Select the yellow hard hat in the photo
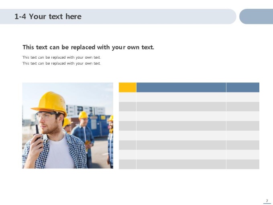Viewport: 273px width, 205px height. [49, 103]
